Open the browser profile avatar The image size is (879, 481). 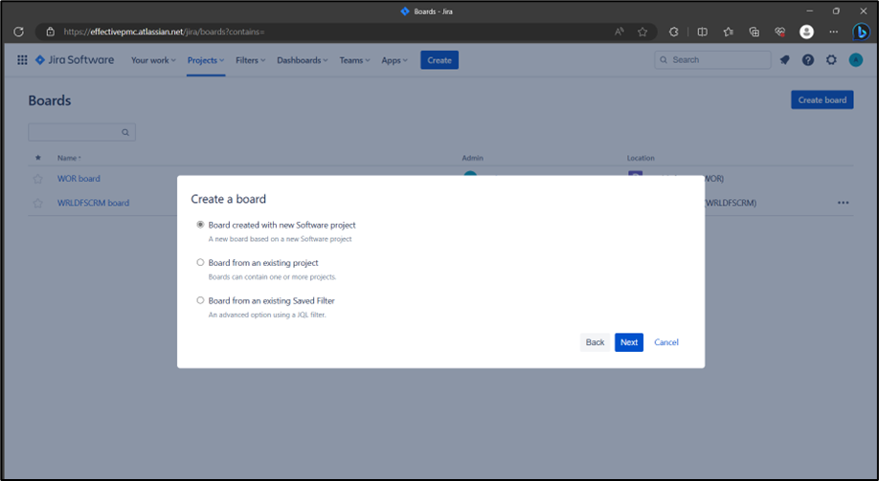(x=806, y=32)
